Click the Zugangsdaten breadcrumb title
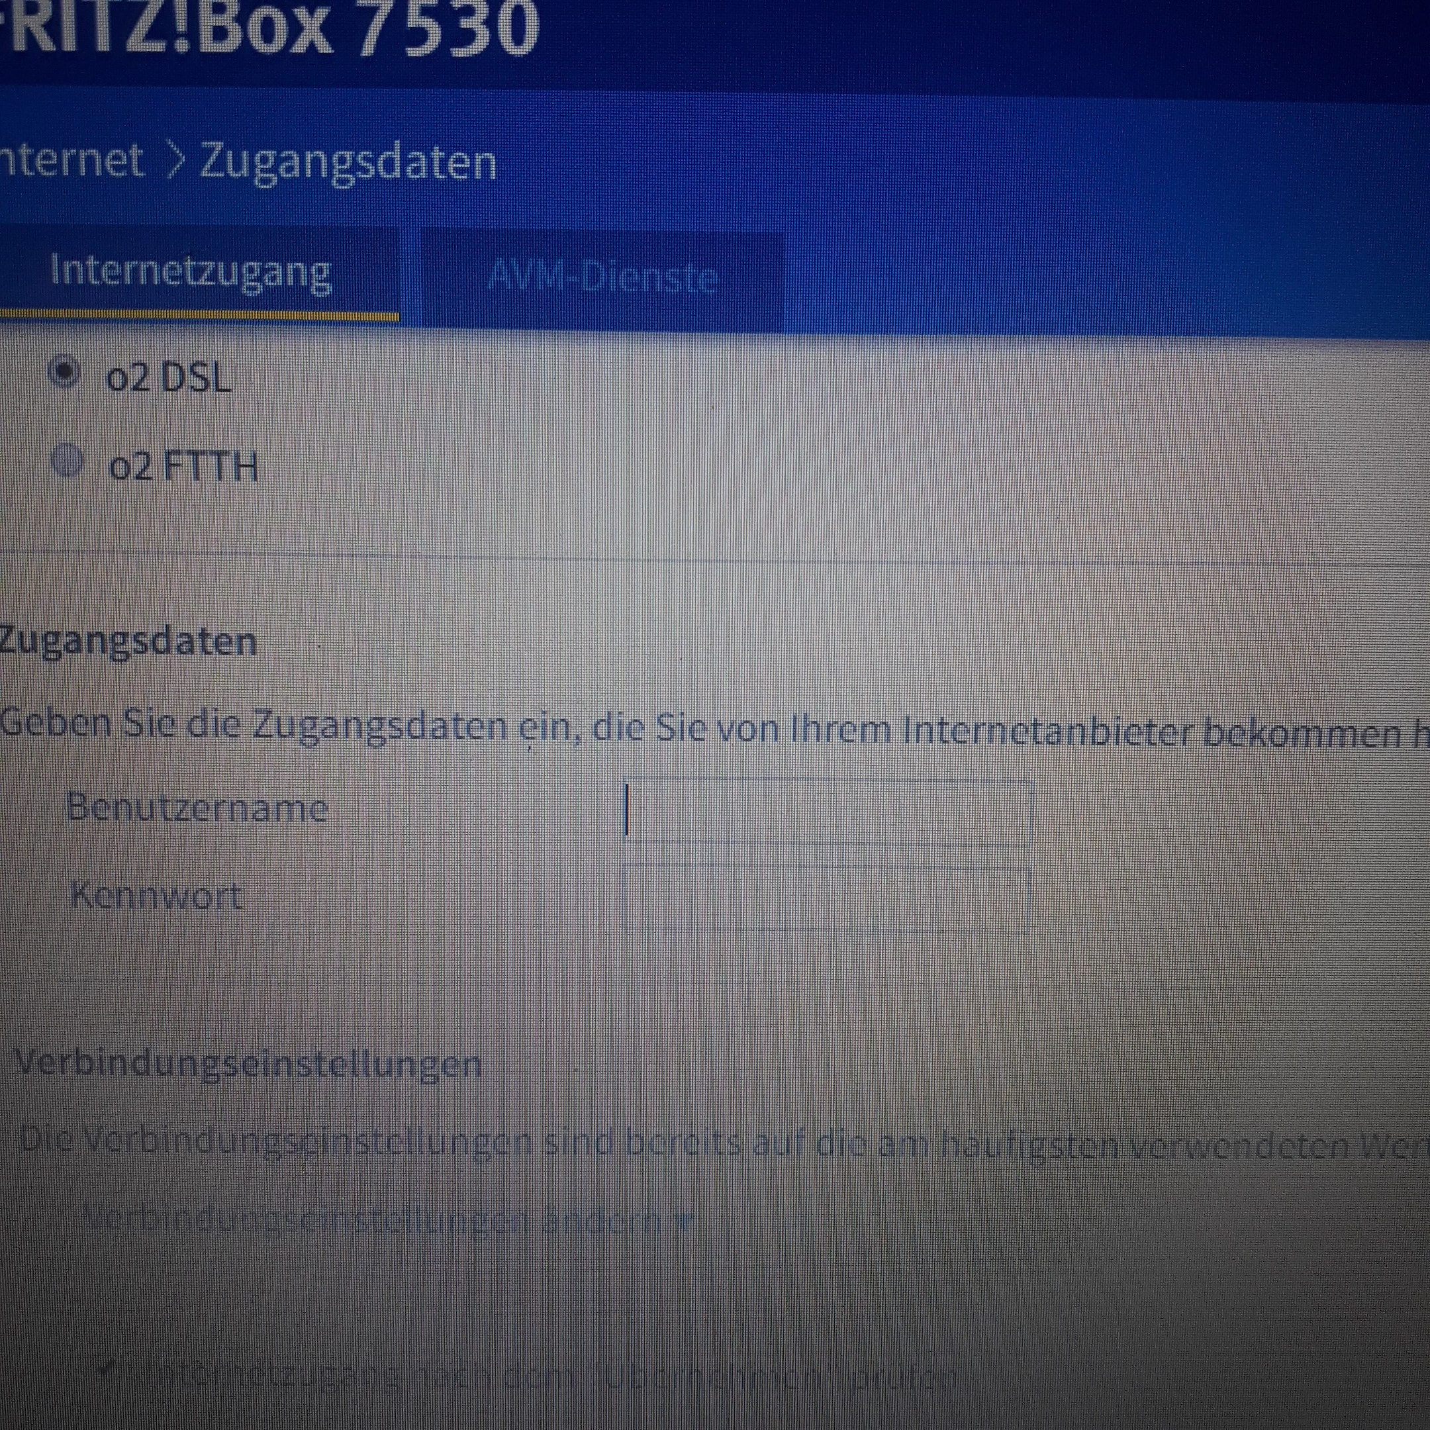 [348, 162]
